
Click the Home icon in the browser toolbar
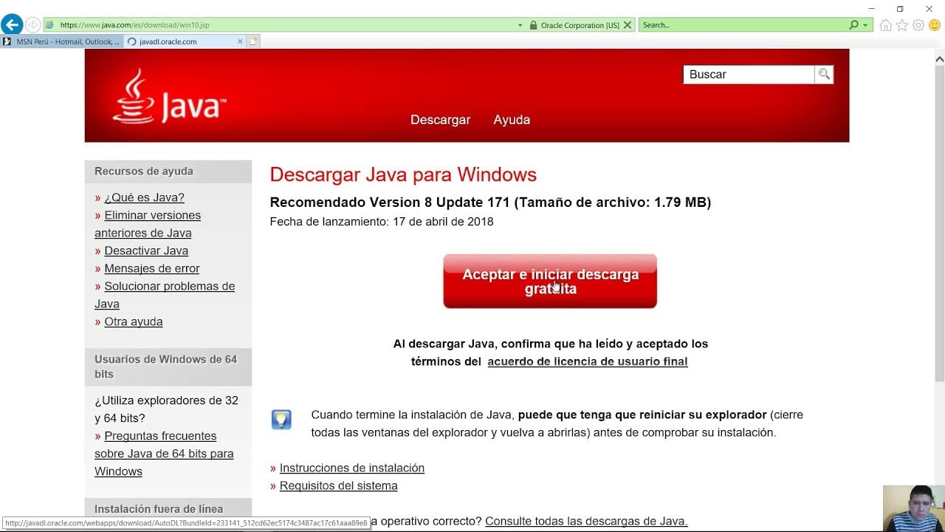click(885, 24)
